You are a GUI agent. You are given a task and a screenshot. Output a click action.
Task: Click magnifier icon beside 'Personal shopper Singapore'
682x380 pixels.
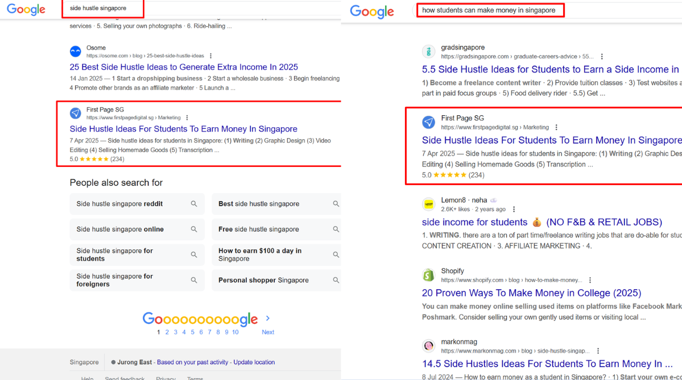tap(336, 280)
